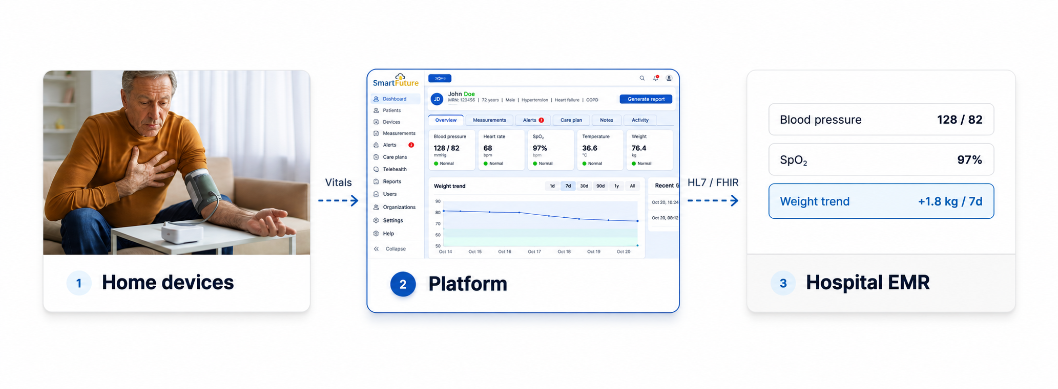Open the user profile avatar icon
Viewport: 1058px width, 389px height.
[669, 78]
